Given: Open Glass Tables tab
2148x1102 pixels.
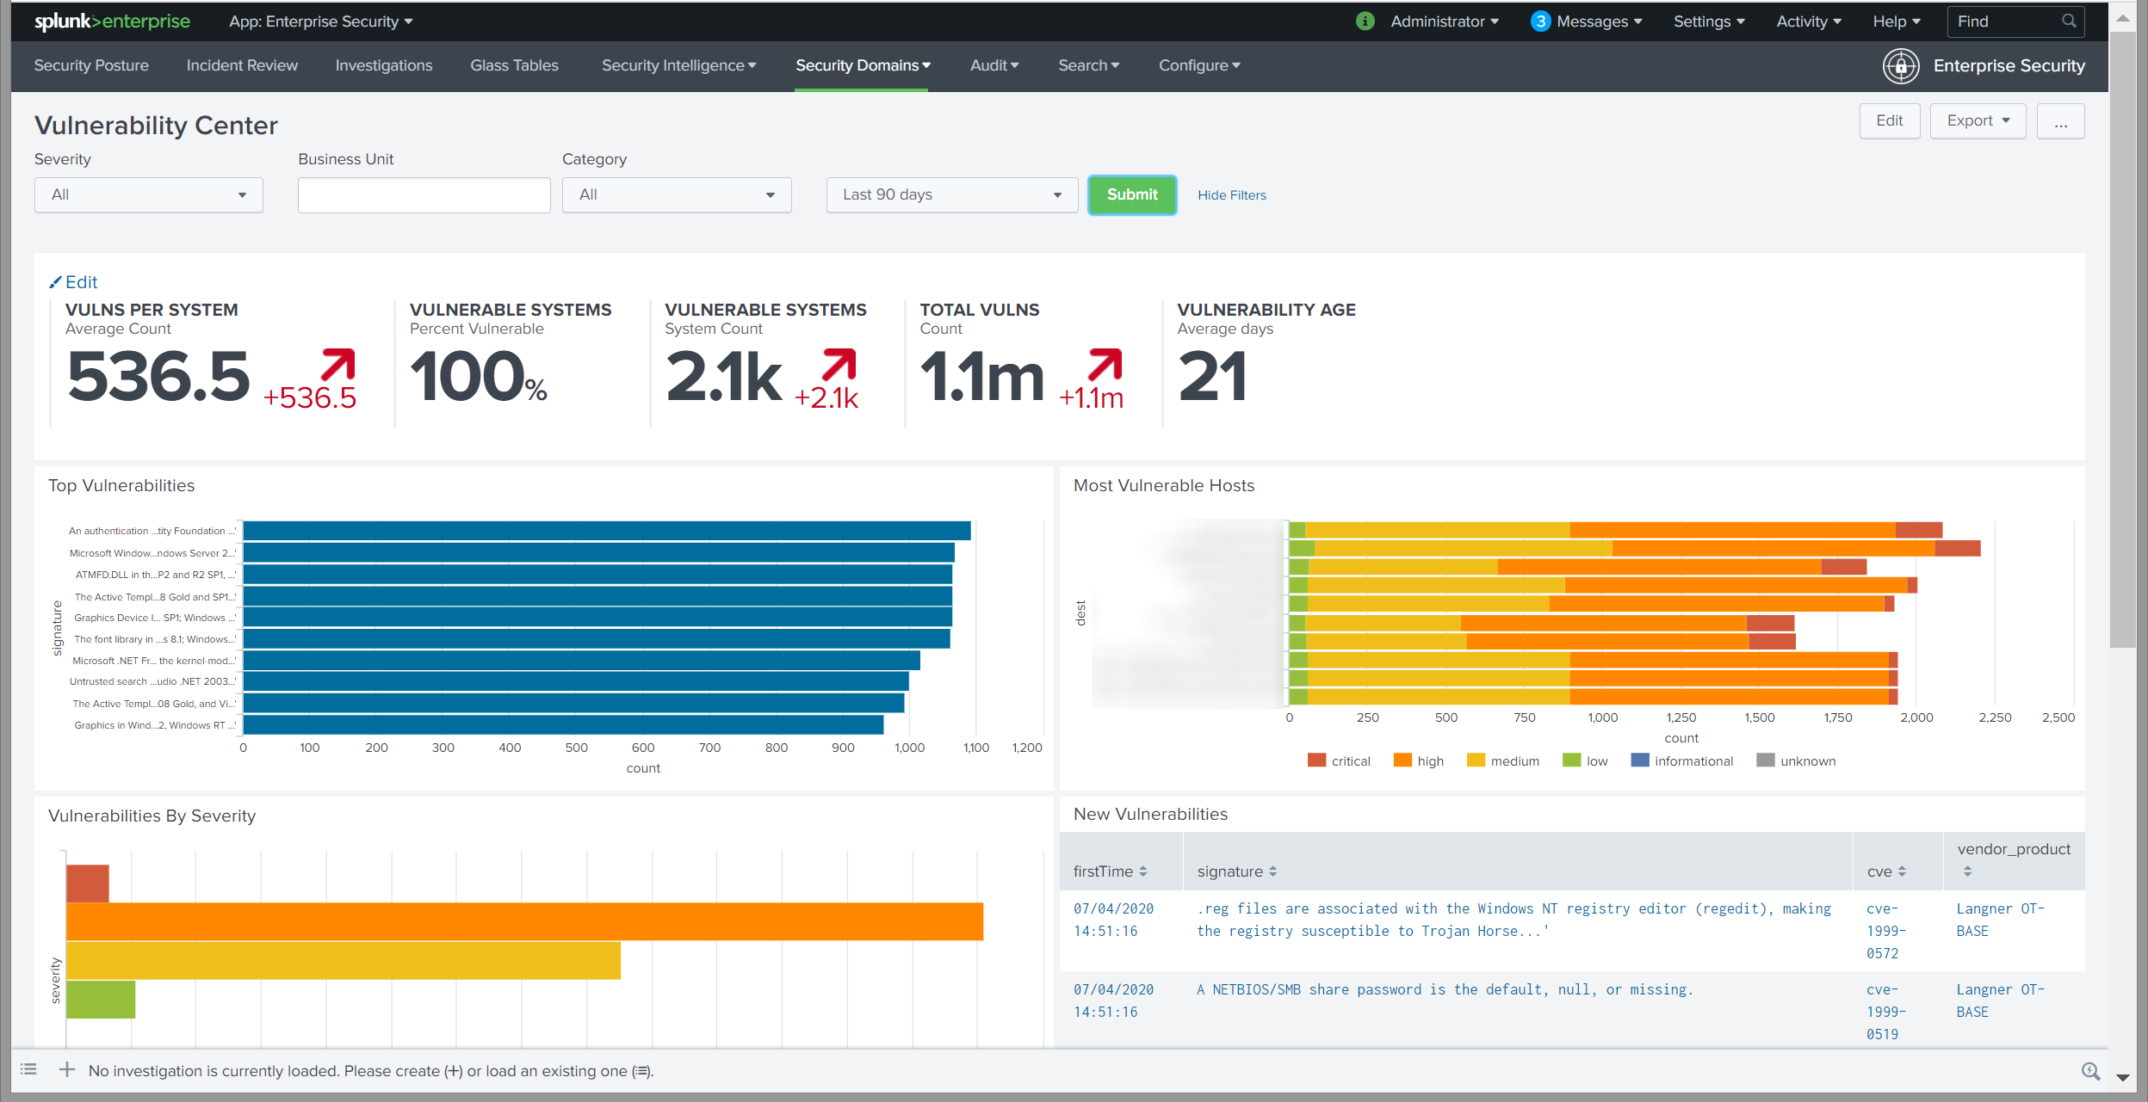Looking at the screenshot, I should (x=514, y=65).
